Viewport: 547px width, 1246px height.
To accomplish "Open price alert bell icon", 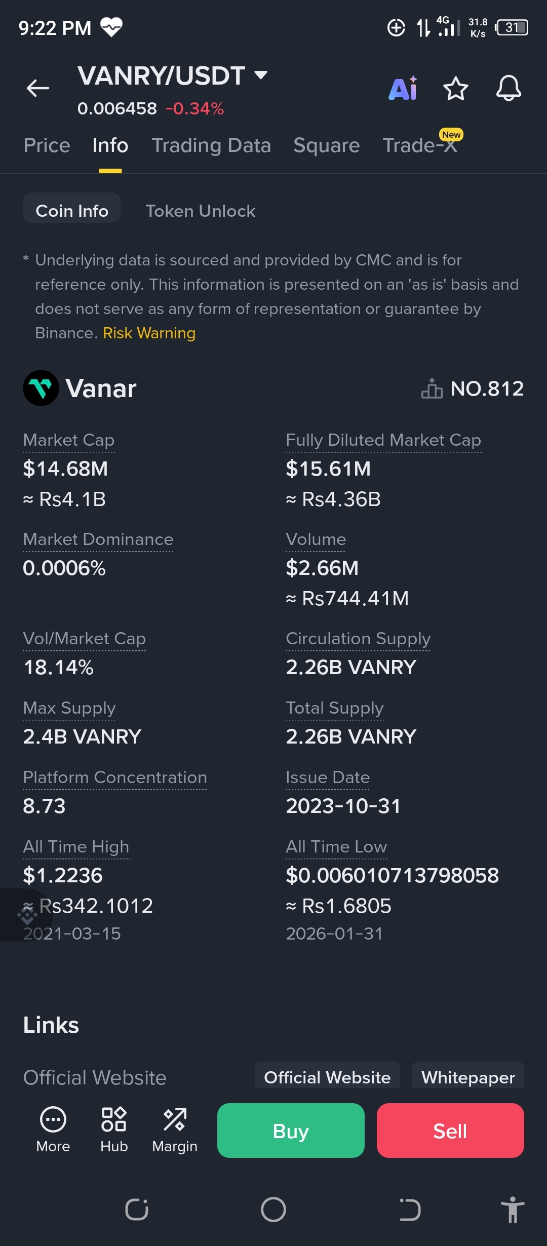I will point(508,89).
